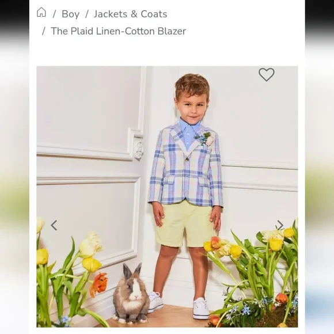Image resolution: width=334 pixels, height=334 pixels.
Task: Click the plaid blazer in the photo
Action: tap(185, 167)
